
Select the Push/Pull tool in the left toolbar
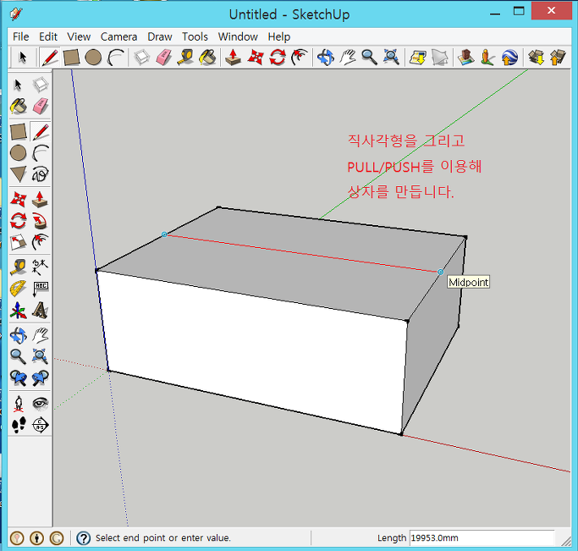pyautogui.click(x=40, y=200)
